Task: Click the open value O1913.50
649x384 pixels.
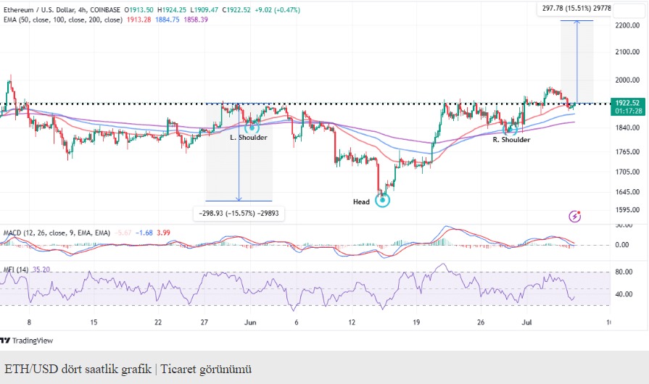Action: point(139,10)
